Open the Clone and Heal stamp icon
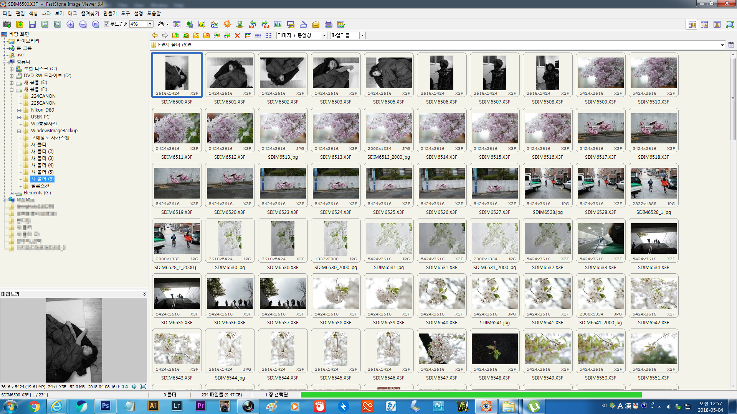Viewport: 737px width, 414px height. [240, 24]
